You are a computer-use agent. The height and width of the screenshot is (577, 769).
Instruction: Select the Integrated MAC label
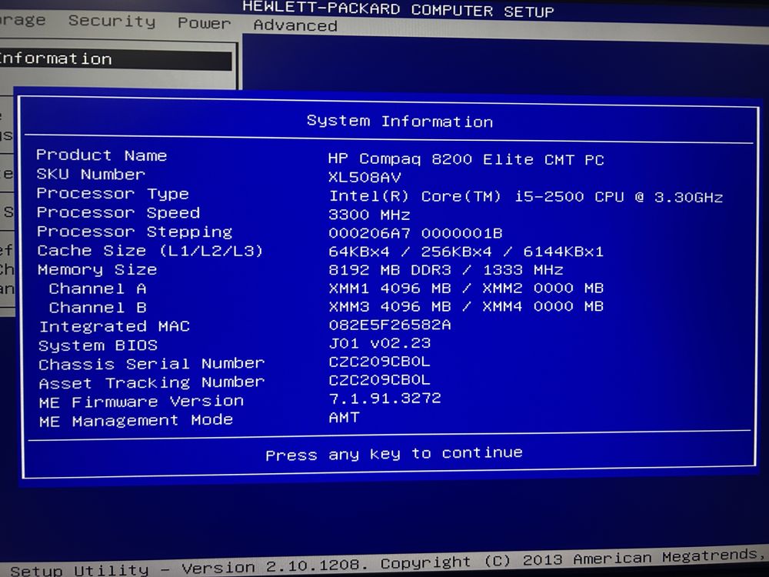point(115,326)
